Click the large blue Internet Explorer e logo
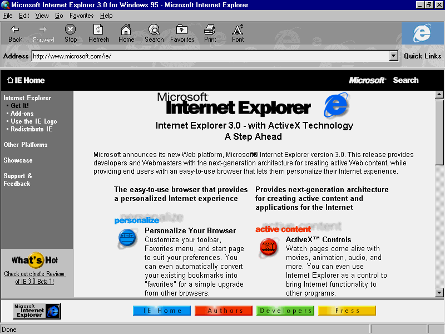The image size is (445, 334). [337, 105]
